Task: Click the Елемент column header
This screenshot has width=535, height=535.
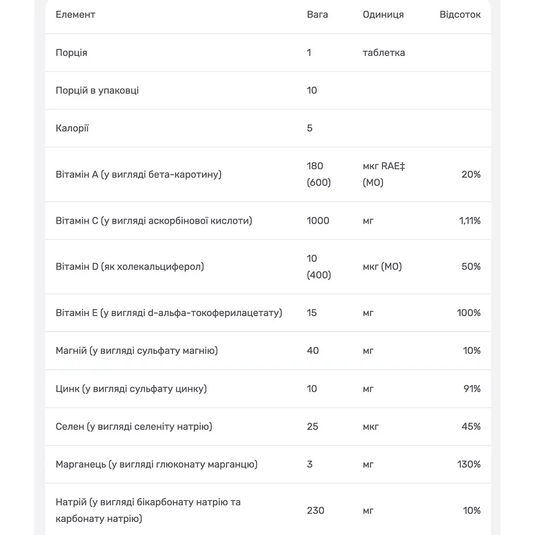Action: [75, 15]
